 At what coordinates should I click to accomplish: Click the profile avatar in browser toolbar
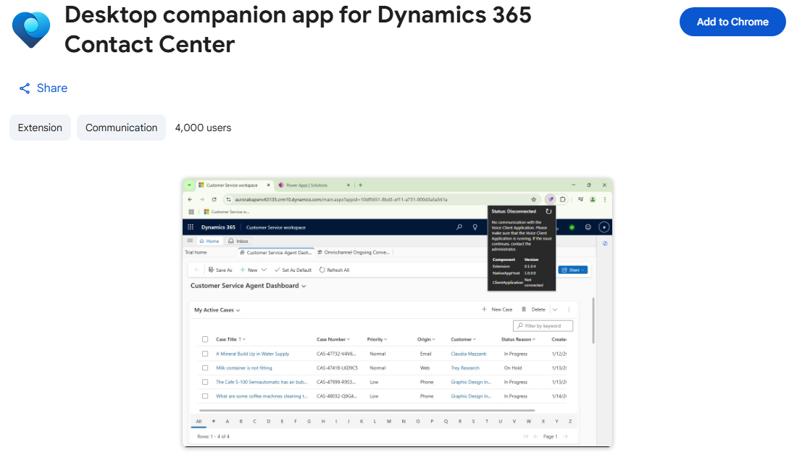(593, 199)
